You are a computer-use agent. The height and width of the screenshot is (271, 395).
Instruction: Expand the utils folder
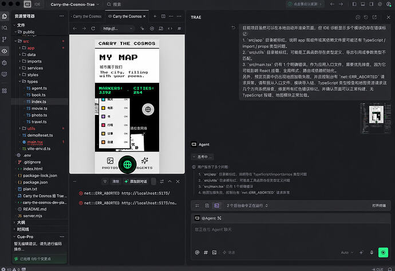pyautogui.click(x=20, y=128)
